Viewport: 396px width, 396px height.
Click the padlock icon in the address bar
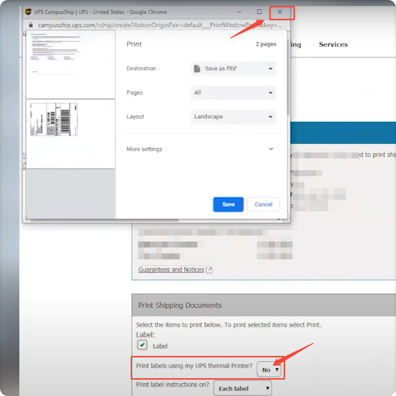click(31, 25)
